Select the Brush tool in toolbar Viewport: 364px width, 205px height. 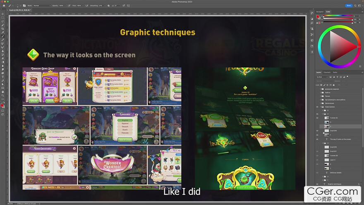tap(3, 36)
